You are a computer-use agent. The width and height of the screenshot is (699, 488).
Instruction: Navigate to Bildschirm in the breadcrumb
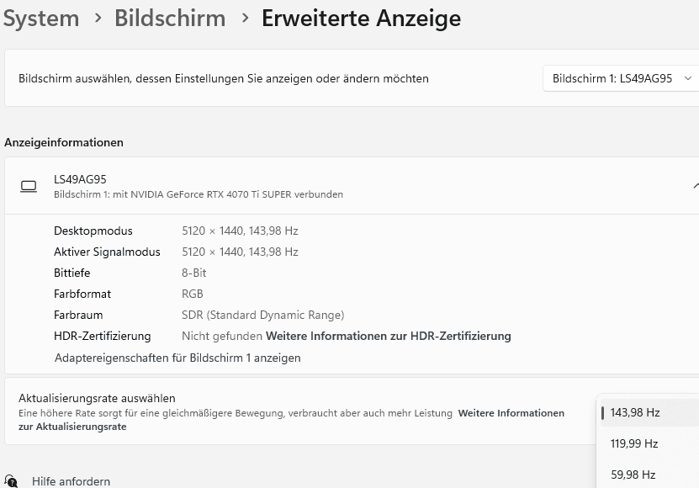click(x=170, y=18)
